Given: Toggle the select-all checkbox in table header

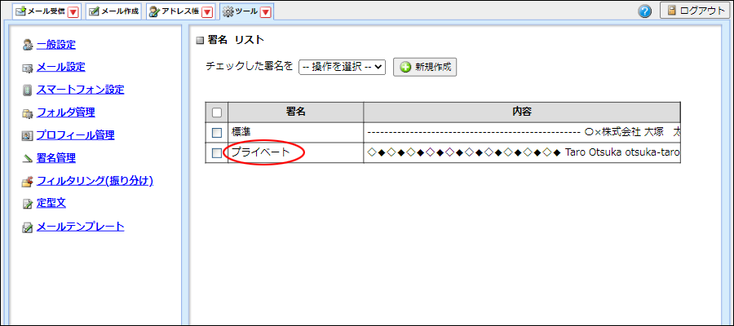Looking at the screenshot, I should click(217, 112).
